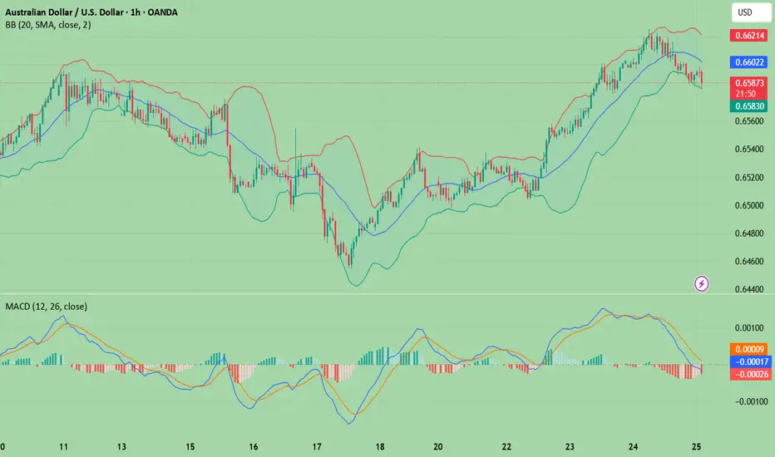
Task: Click the 0.65400 price axis tick
Action: (x=749, y=150)
